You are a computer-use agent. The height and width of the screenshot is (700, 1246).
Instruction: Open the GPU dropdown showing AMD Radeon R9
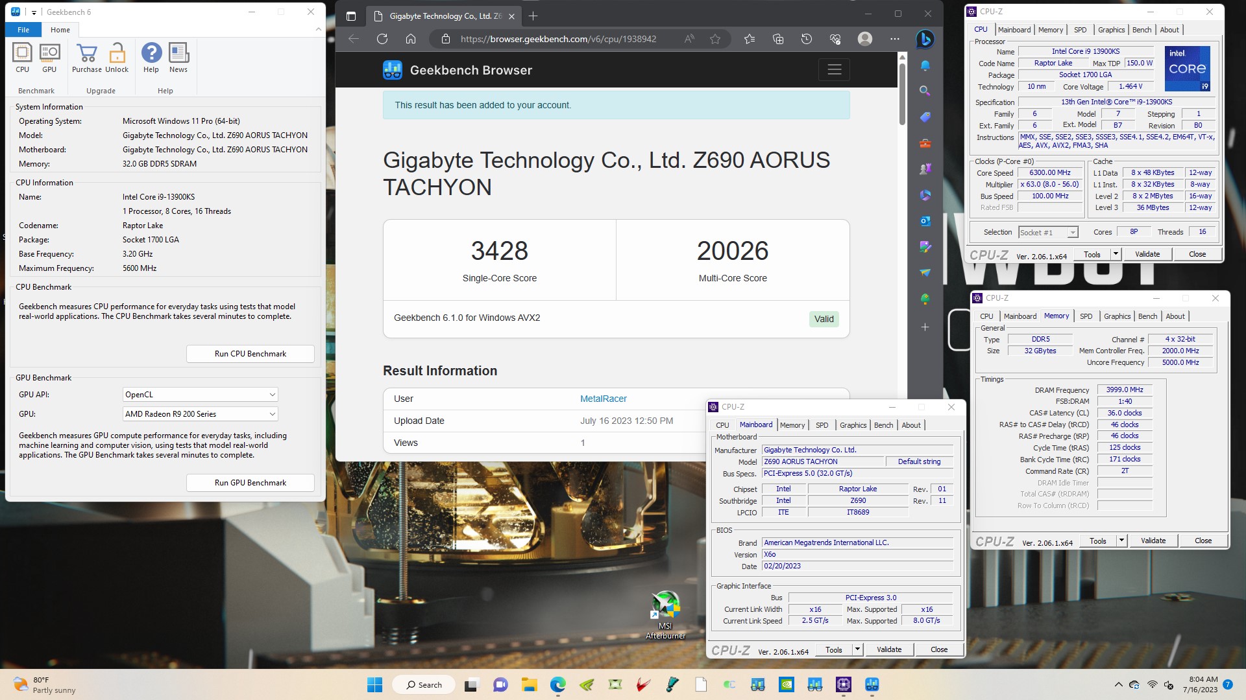point(201,414)
